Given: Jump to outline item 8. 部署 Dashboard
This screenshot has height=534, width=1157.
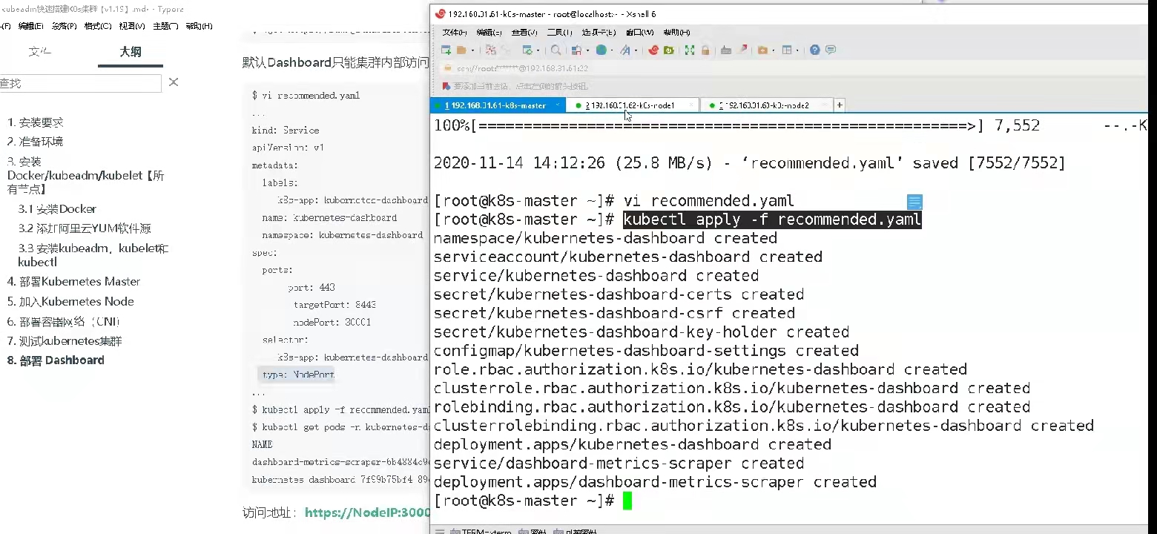Looking at the screenshot, I should (56, 360).
